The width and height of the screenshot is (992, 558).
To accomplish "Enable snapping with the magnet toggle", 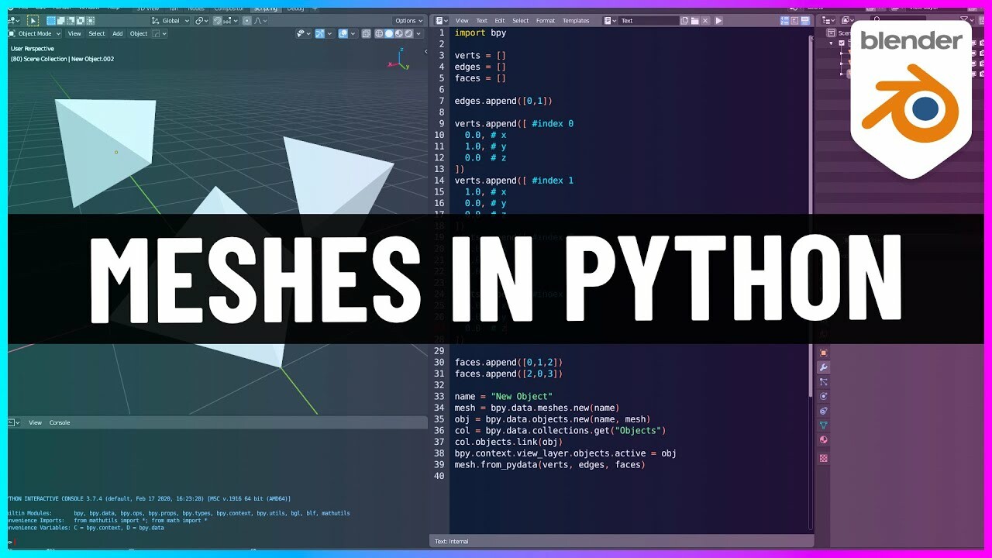I will [x=216, y=20].
